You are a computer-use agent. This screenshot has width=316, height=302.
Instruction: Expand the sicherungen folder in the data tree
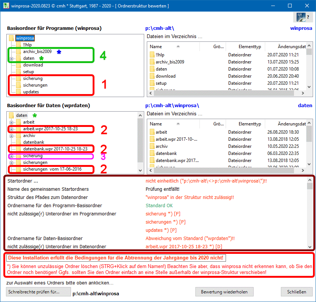tap(12, 163)
